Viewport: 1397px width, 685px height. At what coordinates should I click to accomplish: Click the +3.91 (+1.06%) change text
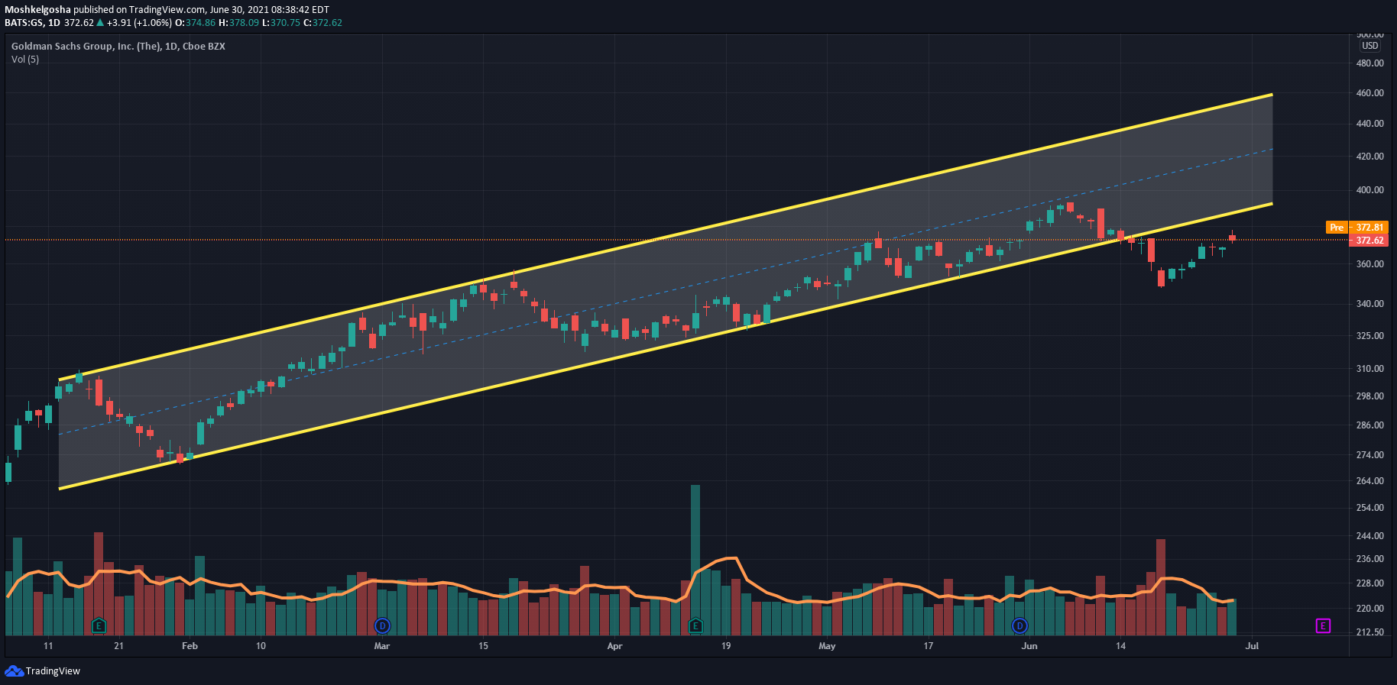point(139,23)
